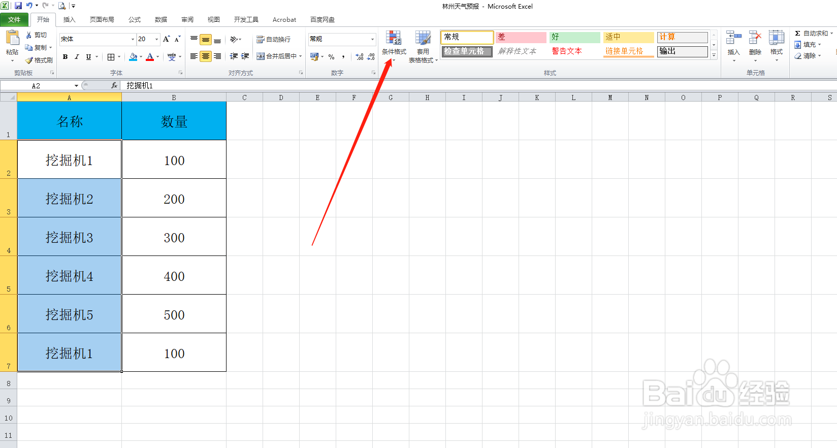Switch to the 公式 (Formulas) tab
Screen dimensions: 837x448
[135, 20]
